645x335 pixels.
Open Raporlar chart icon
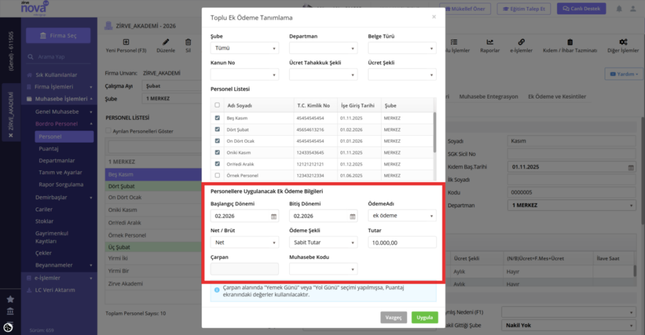[489, 42]
